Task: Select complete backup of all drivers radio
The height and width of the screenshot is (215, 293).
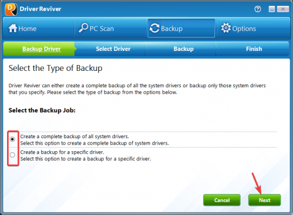Action: pyautogui.click(x=12, y=139)
